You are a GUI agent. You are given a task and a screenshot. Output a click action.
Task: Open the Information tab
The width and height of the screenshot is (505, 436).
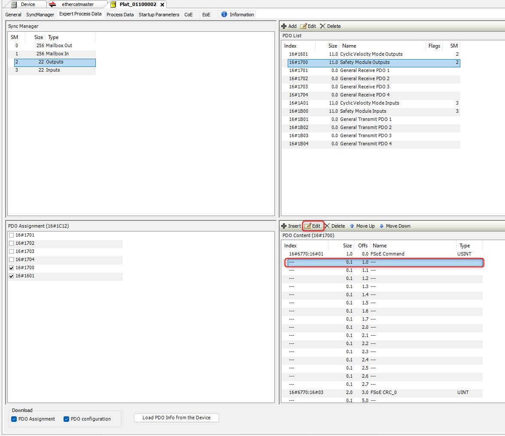click(x=237, y=15)
